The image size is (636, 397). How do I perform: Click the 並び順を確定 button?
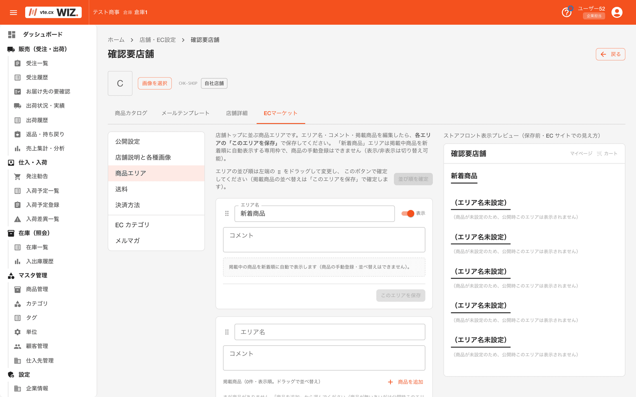pos(413,179)
